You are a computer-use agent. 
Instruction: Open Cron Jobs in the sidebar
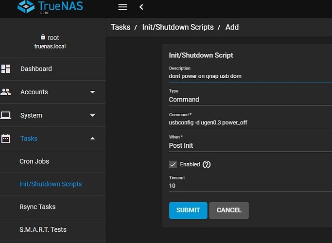(34, 161)
